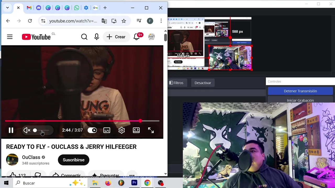The width and height of the screenshot is (335, 188).
Task: Toggle the autoplay switch
Action: point(92,130)
